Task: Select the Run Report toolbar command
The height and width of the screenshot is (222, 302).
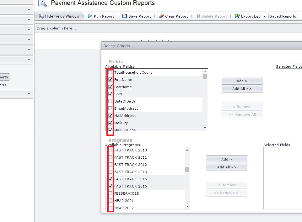Action: (100, 16)
